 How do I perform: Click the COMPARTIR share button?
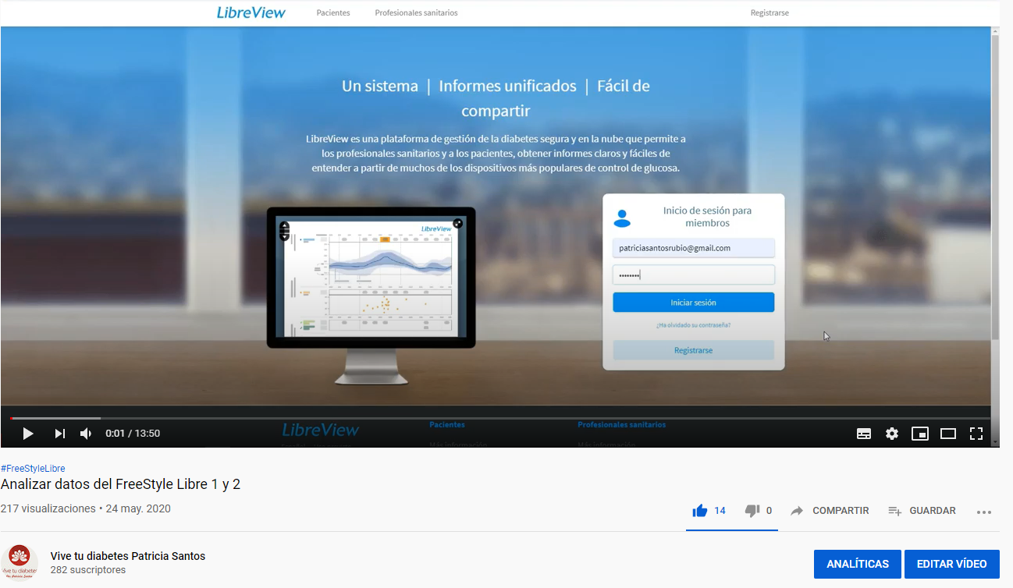point(830,511)
